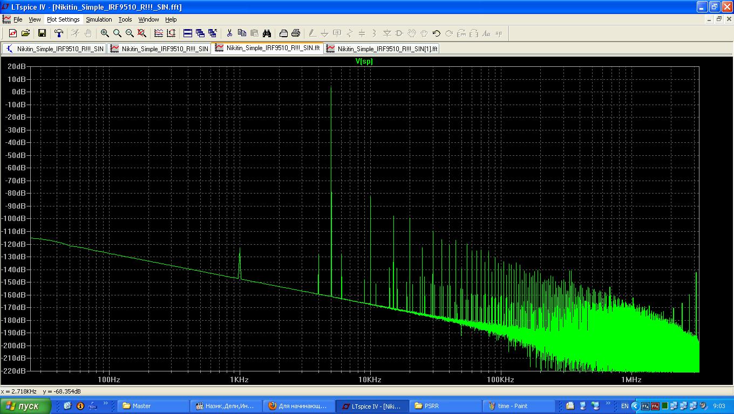Click the LTspice IV taskbar button
This screenshot has height=414, width=734.
click(372, 406)
